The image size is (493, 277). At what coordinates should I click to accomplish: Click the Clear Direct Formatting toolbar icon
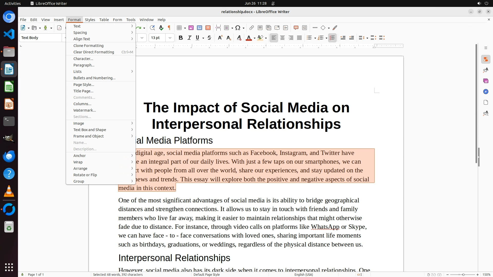pyautogui.click(x=239, y=38)
